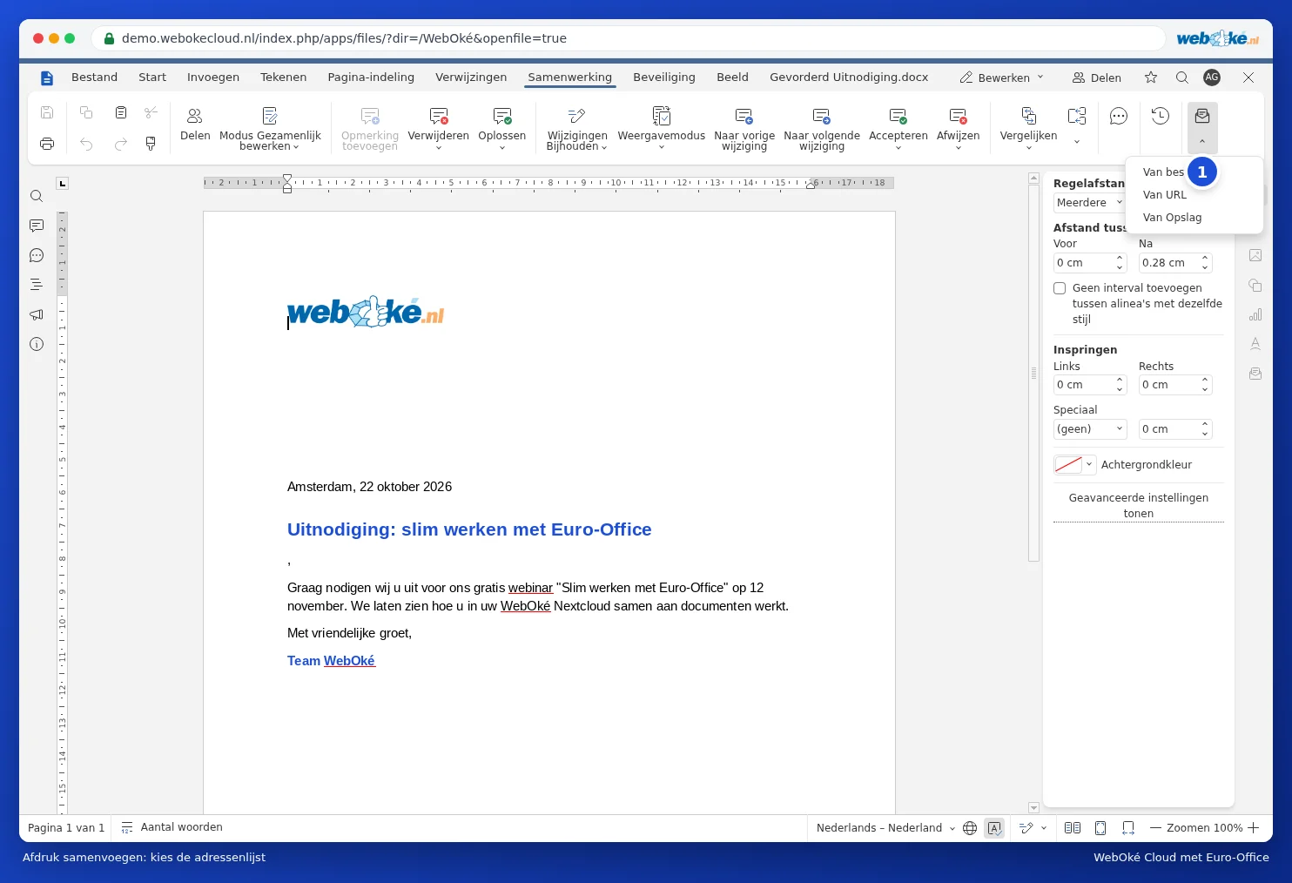
Task: Open version history clock icon
Action: click(1160, 116)
